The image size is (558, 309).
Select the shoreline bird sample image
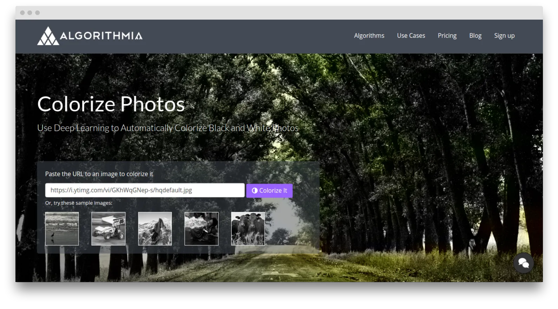pyautogui.click(x=62, y=229)
